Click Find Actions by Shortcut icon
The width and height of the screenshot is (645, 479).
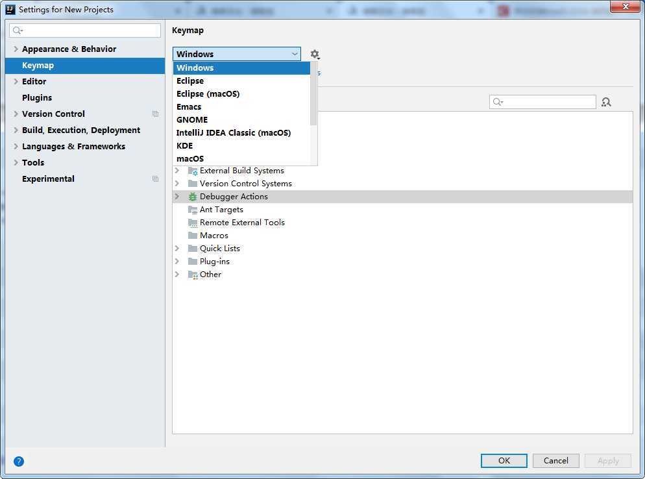(606, 102)
